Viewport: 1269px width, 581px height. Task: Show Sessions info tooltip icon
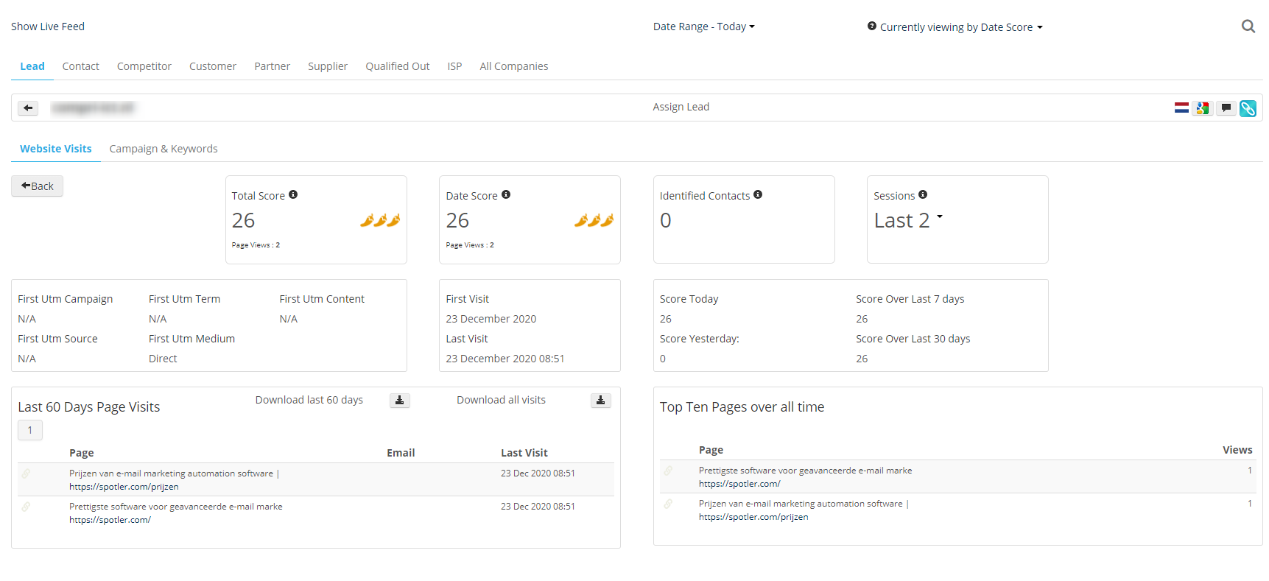pyautogui.click(x=923, y=194)
